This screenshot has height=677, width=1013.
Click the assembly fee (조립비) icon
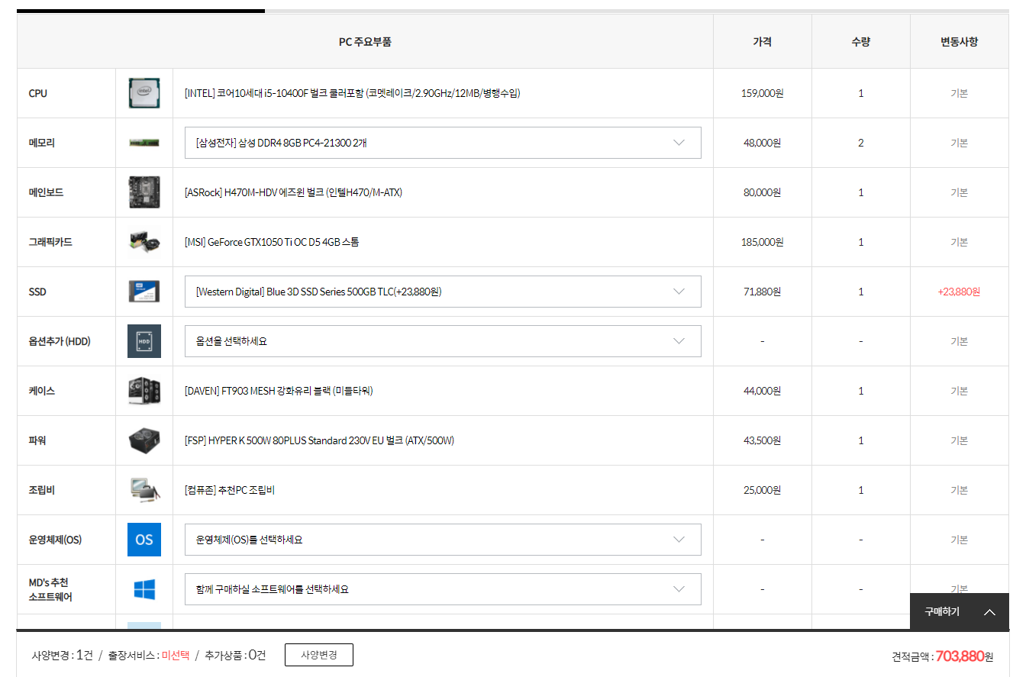[144, 490]
